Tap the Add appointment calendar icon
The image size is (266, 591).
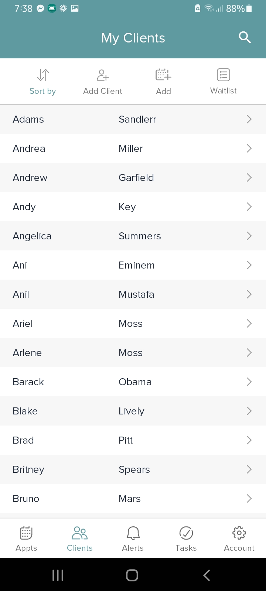coord(163,75)
